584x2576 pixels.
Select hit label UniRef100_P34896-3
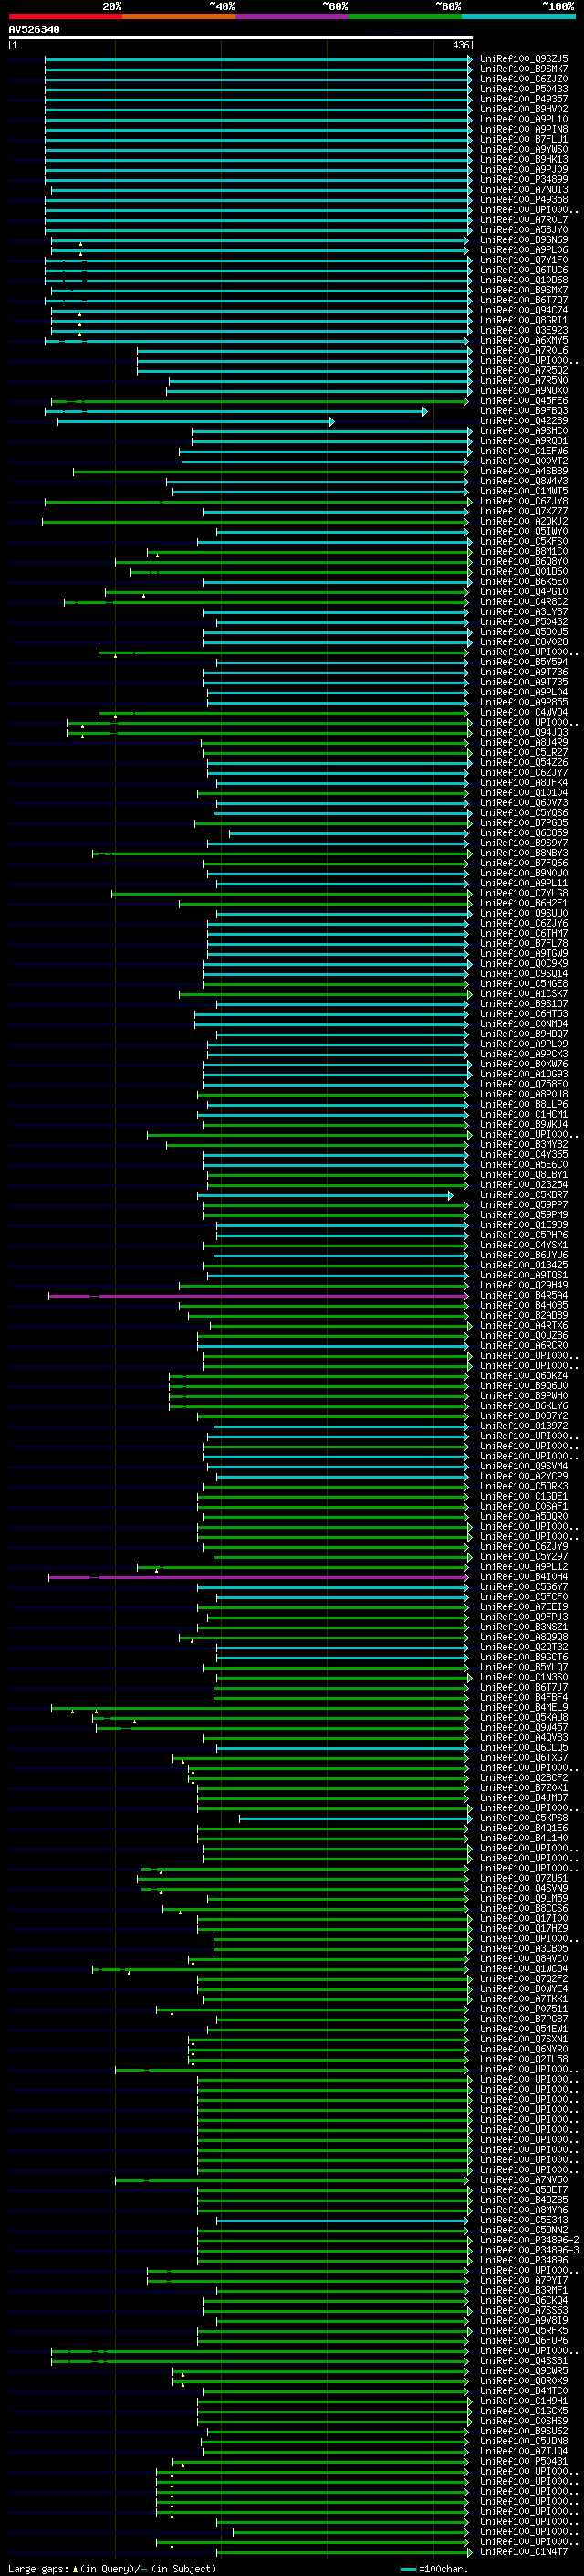point(529,2250)
